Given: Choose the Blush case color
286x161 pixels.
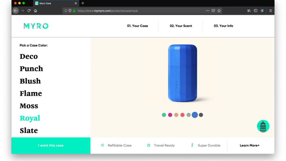Looking at the screenshot, I should pos(30,81).
